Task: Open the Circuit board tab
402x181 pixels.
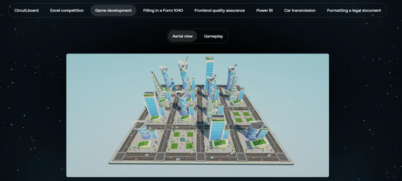Action: click(26, 10)
